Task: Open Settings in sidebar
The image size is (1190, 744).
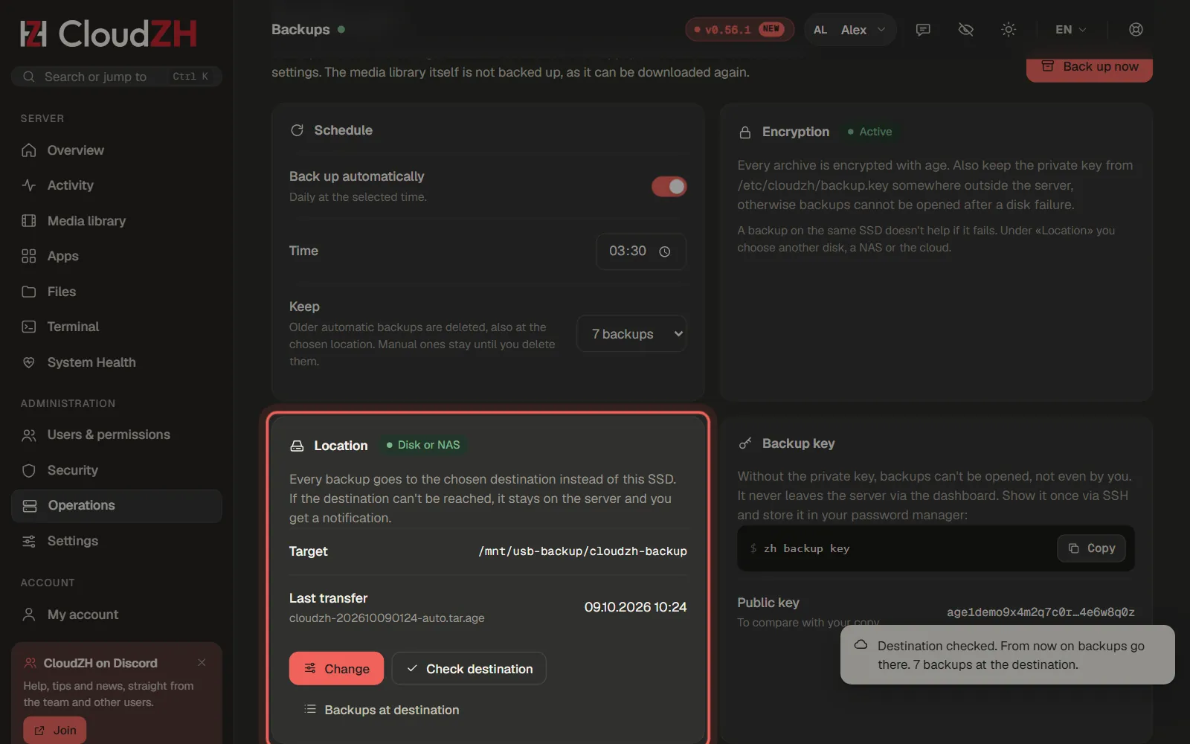Action: point(117,541)
